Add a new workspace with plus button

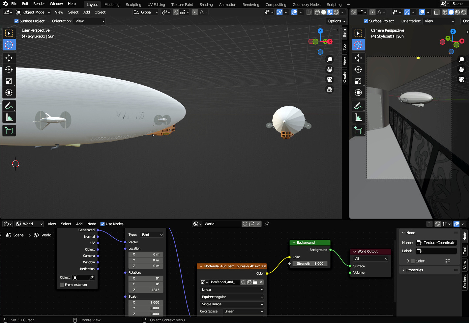click(348, 5)
